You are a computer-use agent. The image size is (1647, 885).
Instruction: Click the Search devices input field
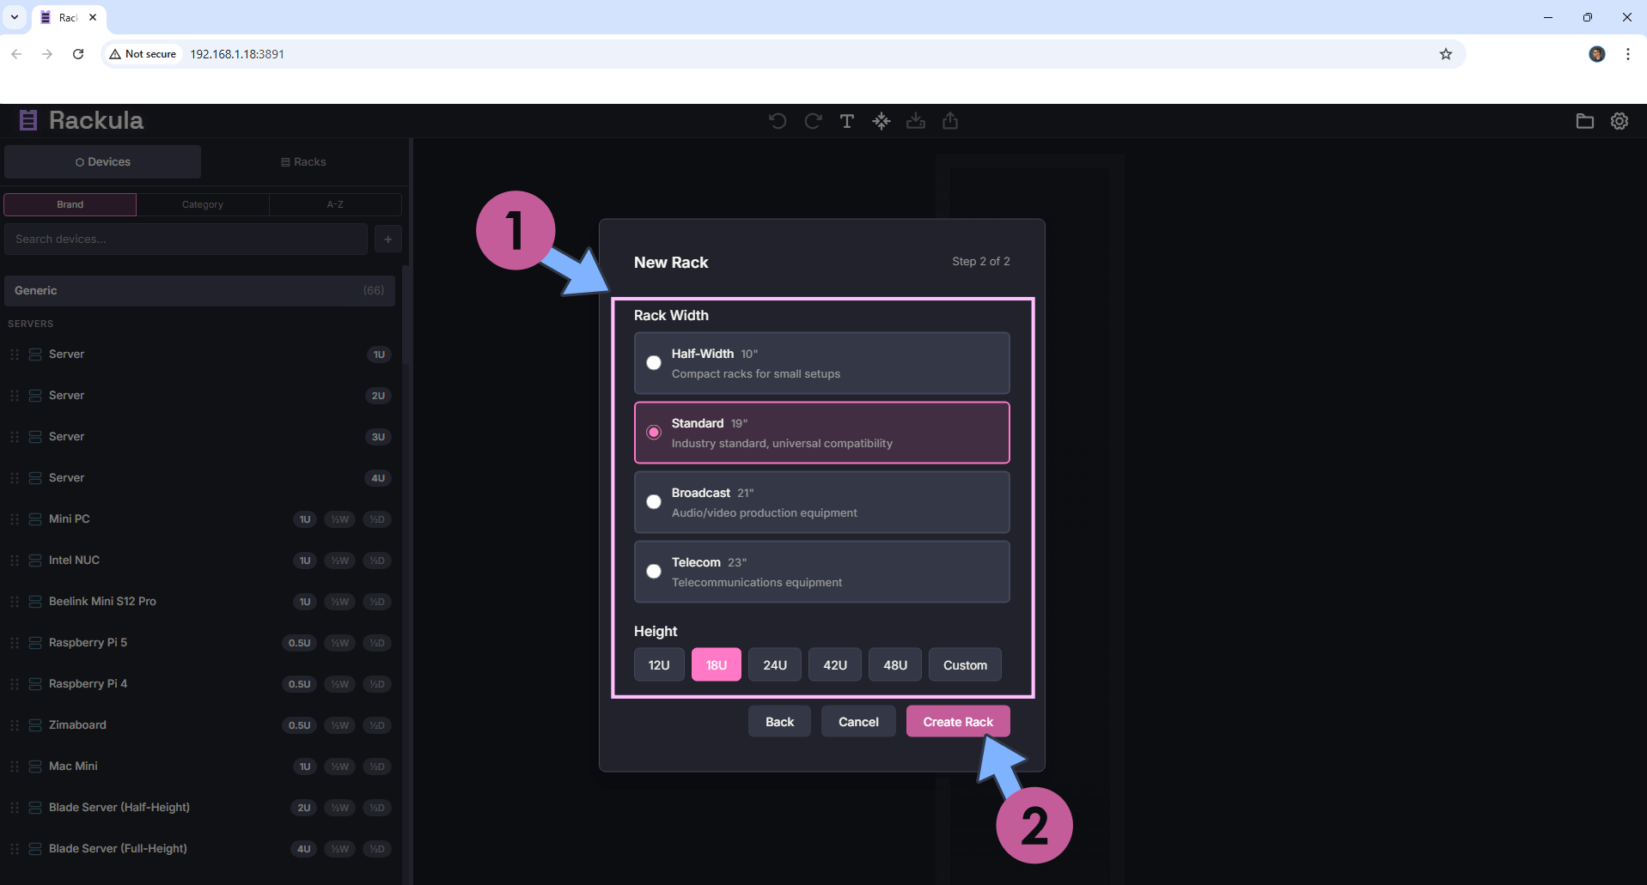point(185,239)
